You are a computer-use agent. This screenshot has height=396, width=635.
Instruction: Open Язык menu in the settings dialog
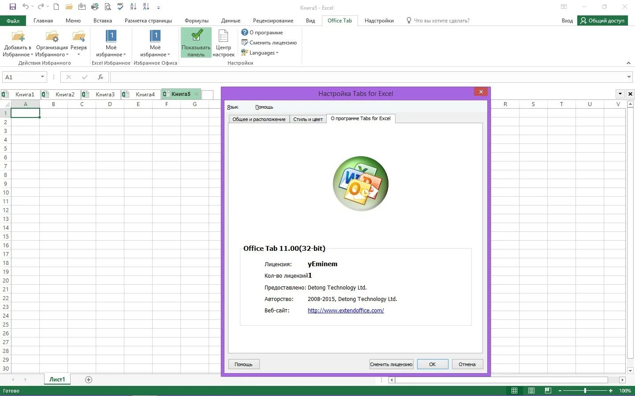(232, 107)
